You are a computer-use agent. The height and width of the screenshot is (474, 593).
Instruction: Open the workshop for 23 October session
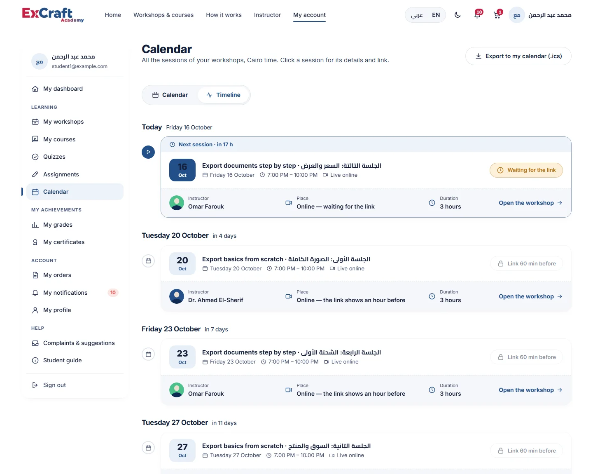point(530,390)
